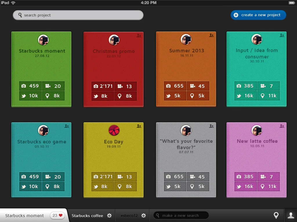This screenshot has width=297, height=222.
Task: Tap photo count 459 on Starbucks eco game
Action: (30, 177)
